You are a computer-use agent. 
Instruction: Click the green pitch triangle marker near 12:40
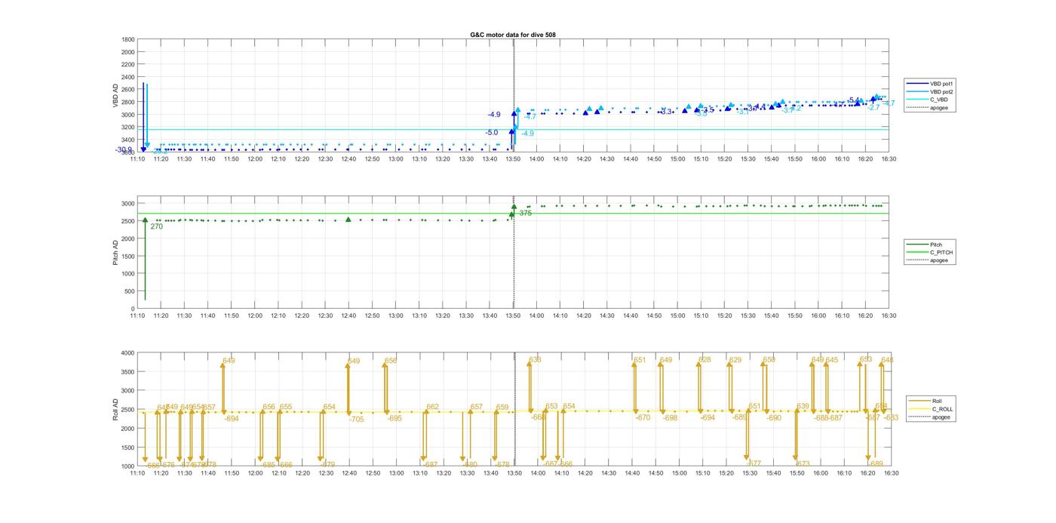tap(348, 220)
